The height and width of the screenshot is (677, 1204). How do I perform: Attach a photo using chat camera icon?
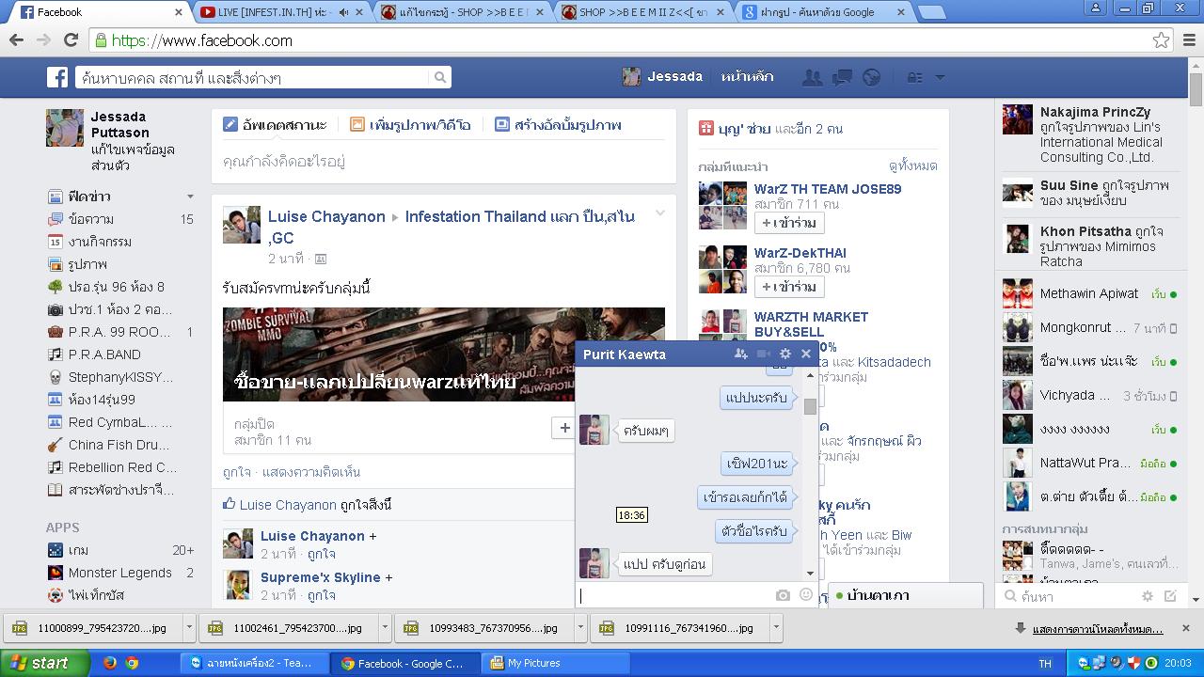(783, 595)
